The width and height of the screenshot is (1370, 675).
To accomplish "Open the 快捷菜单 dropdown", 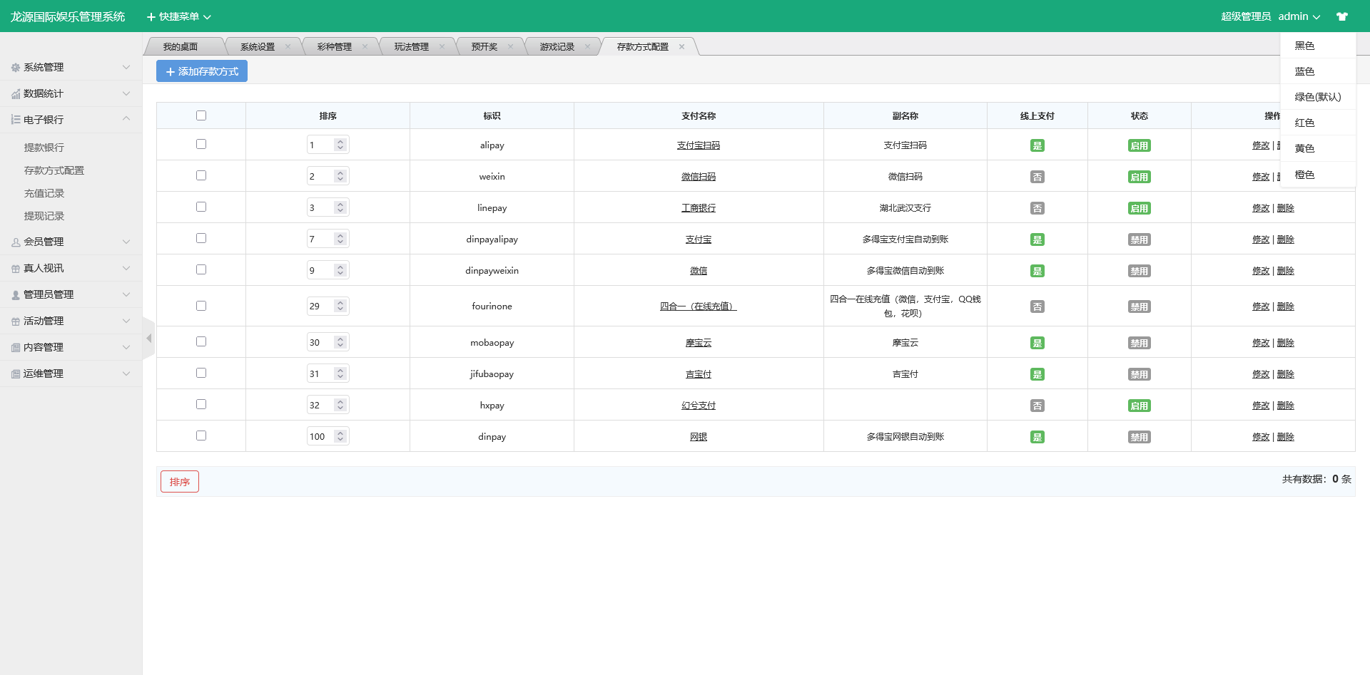I will click(178, 16).
